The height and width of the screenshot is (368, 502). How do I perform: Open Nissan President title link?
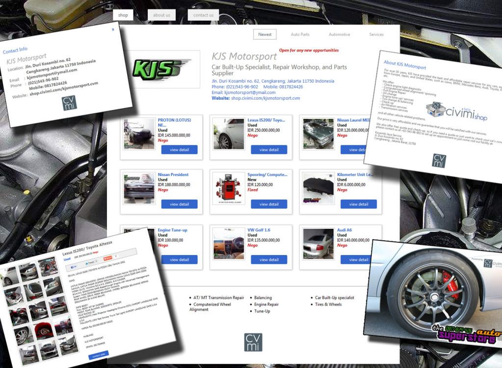(173, 174)
